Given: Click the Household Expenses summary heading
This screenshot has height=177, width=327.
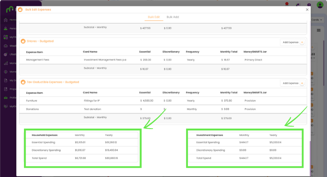Looking at the screenshot, I should point(44,135).
